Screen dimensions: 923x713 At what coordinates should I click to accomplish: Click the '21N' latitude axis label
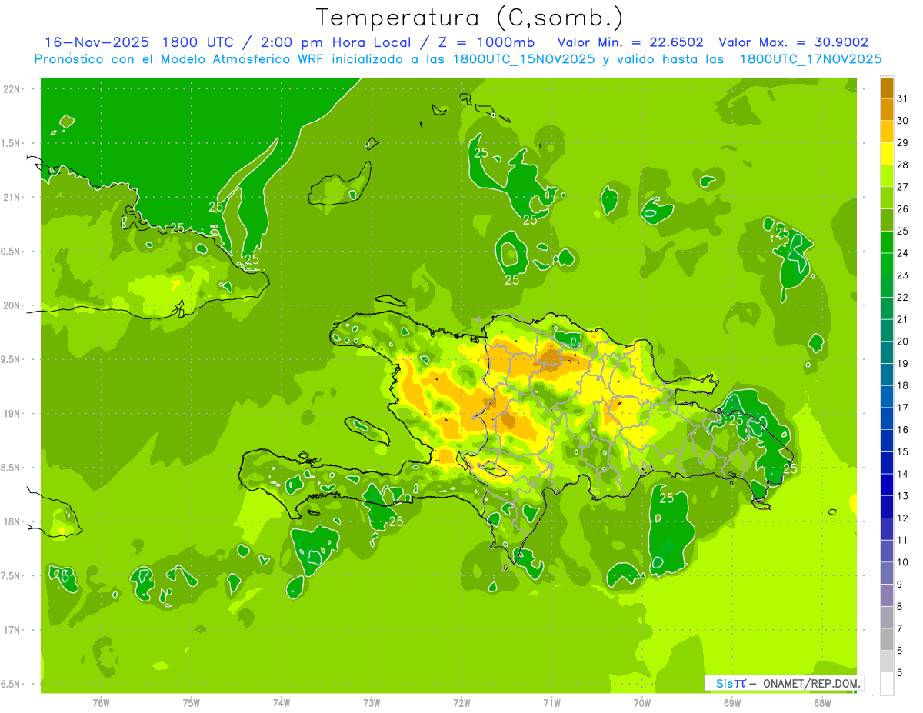point(12,198)
